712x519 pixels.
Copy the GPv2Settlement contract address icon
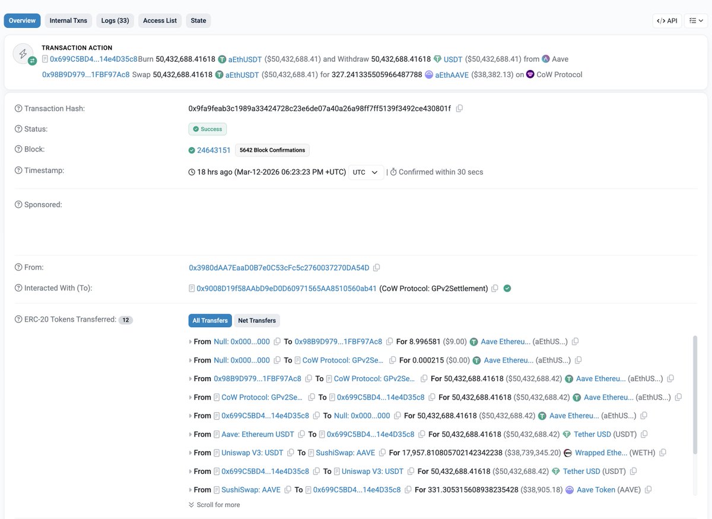click(x=495, y=288)
